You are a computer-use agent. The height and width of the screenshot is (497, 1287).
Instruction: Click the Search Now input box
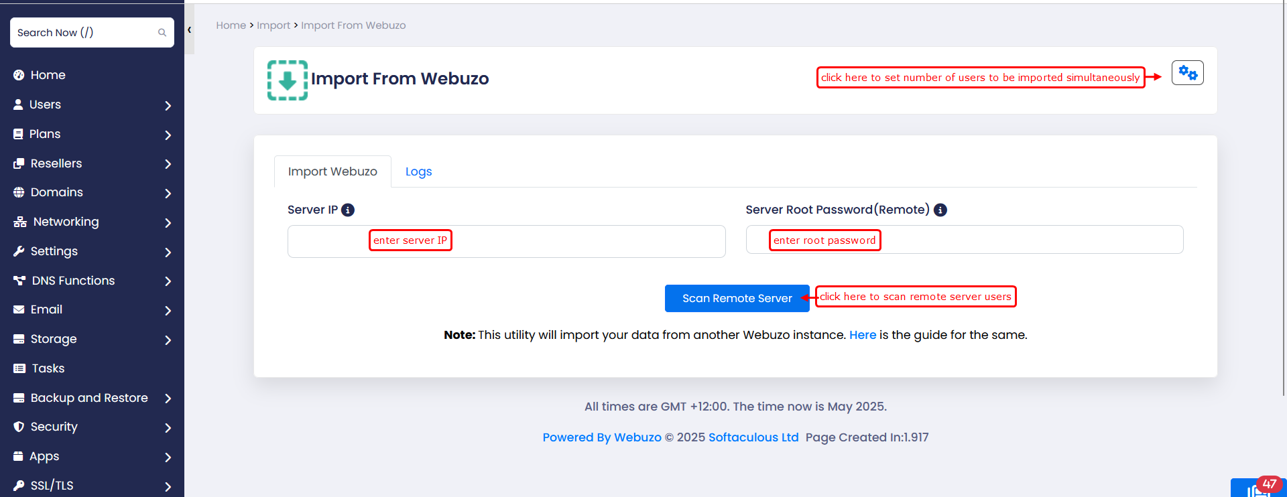[92, 32]
